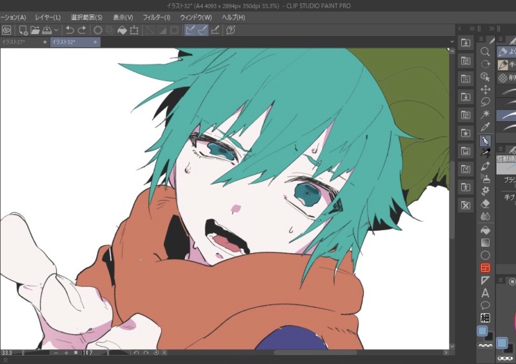This screenshot has height=364, width=516.
Task: Open フィルター(I) menu
Action: 157,17
